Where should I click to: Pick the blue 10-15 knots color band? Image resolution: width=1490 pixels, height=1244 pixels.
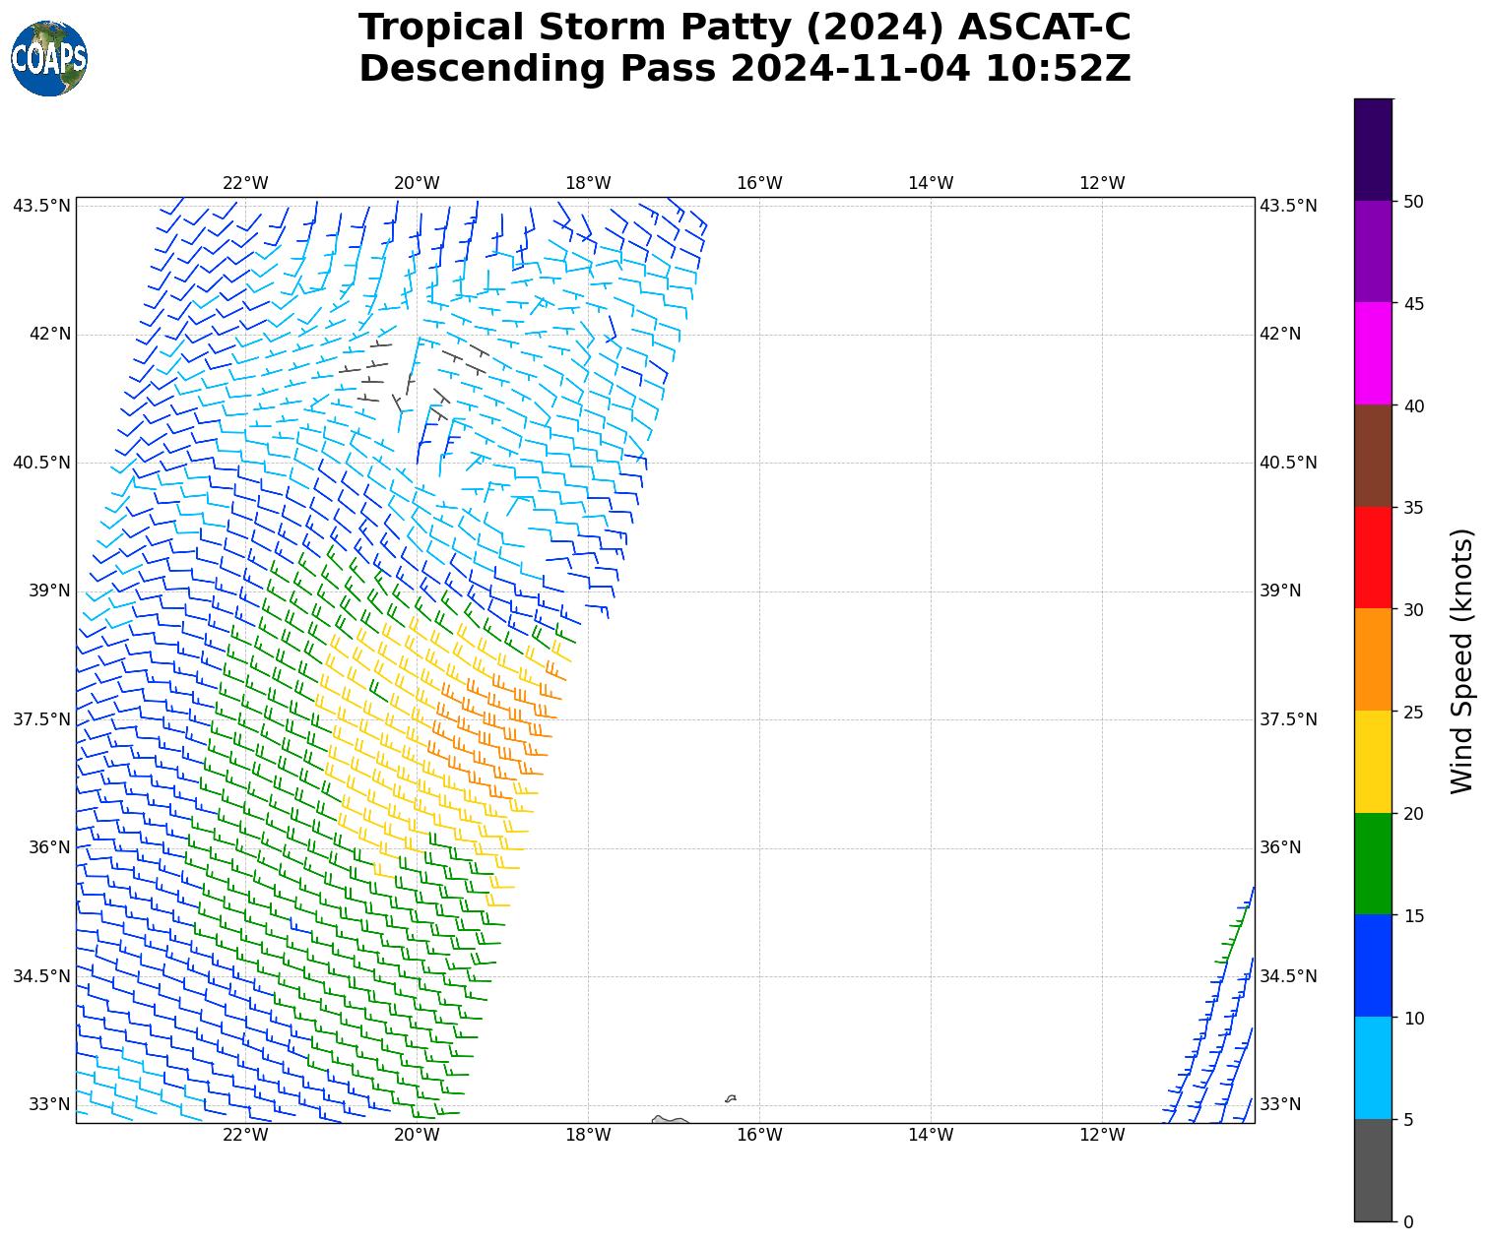tap(1373, 965)
